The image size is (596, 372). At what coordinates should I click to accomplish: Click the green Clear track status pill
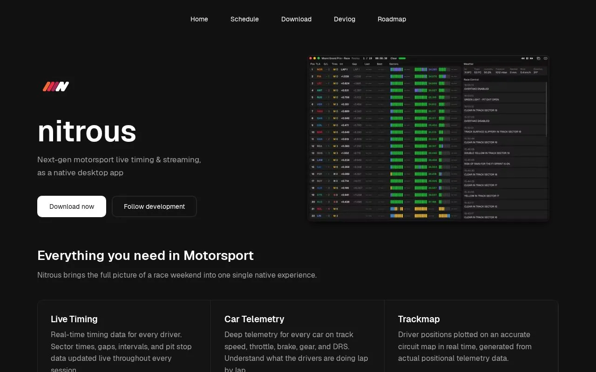tap(402, 59)
